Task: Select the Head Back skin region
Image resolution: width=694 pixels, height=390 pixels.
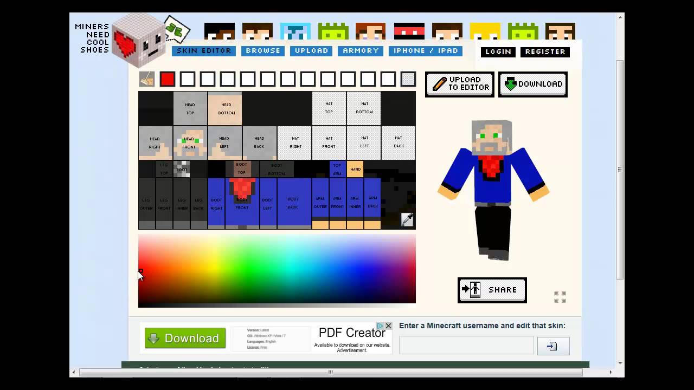Action: (x=260, y=142)
